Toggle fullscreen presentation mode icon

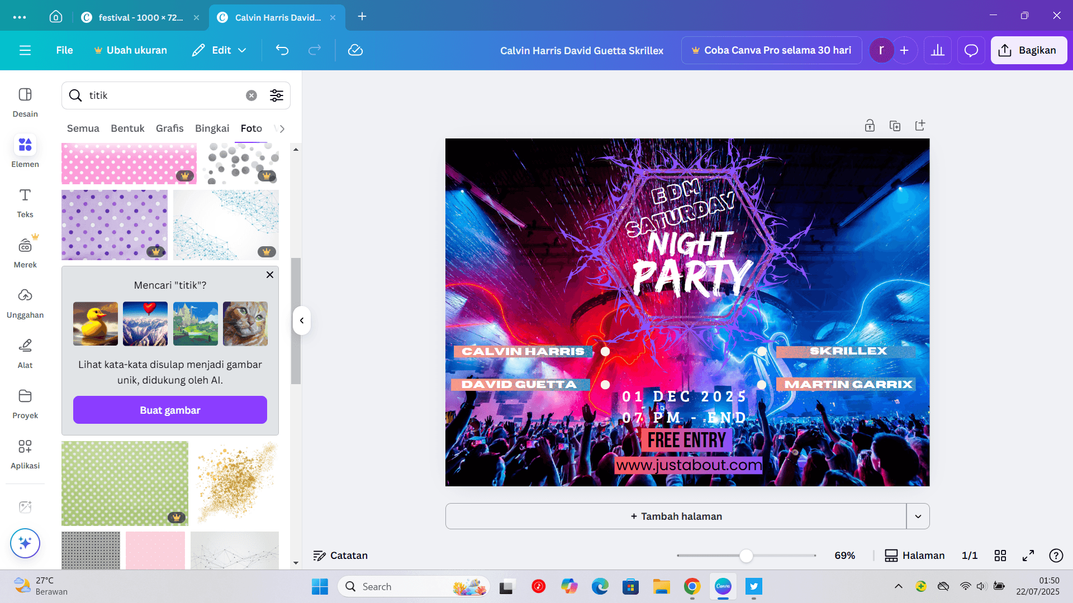[1028, 556]
